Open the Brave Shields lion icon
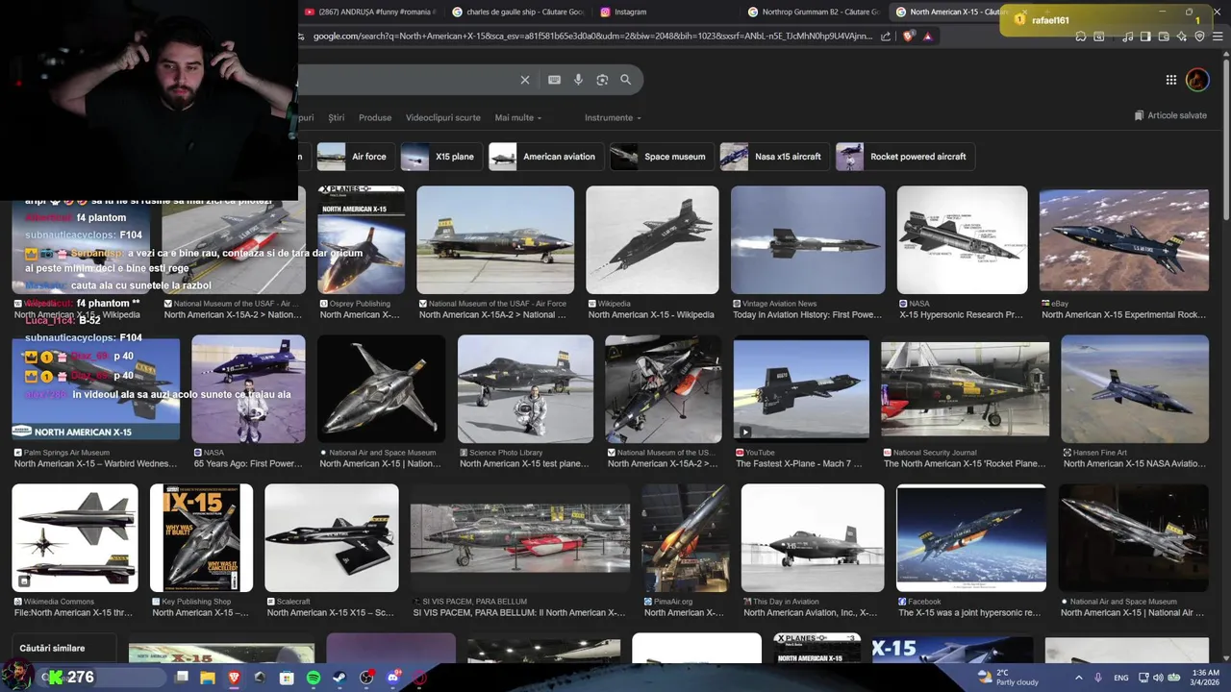The width and height of the screenshot is (1231, 692). click(909, 37)
